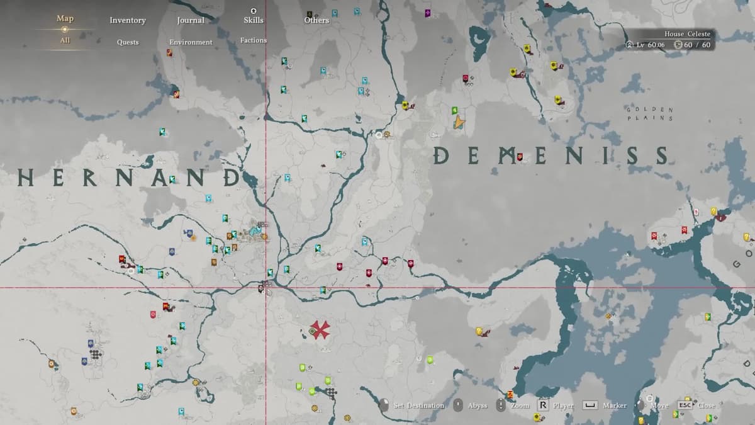The width and height of the screenshot is (755, 425).
Task: Click the DEMENISS region label
Action: pyautogui.click(x=551, y=156)
